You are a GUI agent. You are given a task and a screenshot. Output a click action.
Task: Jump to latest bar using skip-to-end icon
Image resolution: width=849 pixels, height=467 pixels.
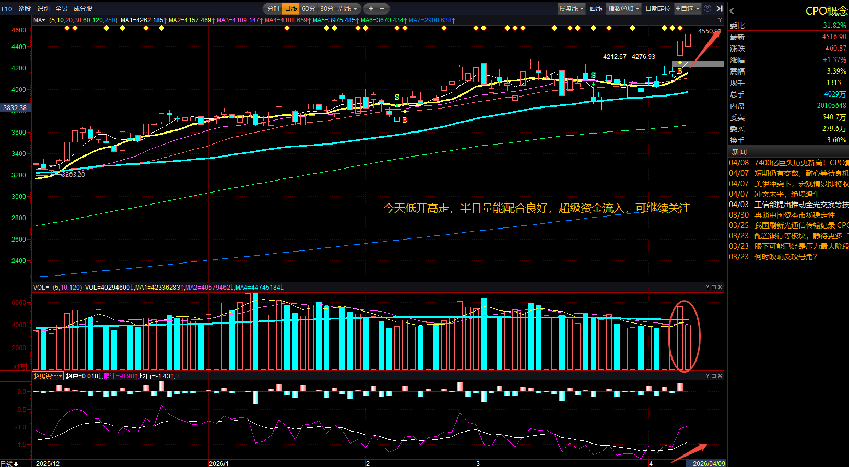click(x=719, y=8)
